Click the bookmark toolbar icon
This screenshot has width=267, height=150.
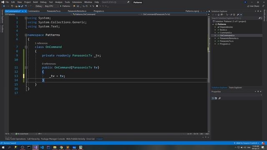pyautogui.click(x=97, y=6)
